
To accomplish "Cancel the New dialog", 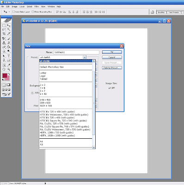I will [112, 57].
